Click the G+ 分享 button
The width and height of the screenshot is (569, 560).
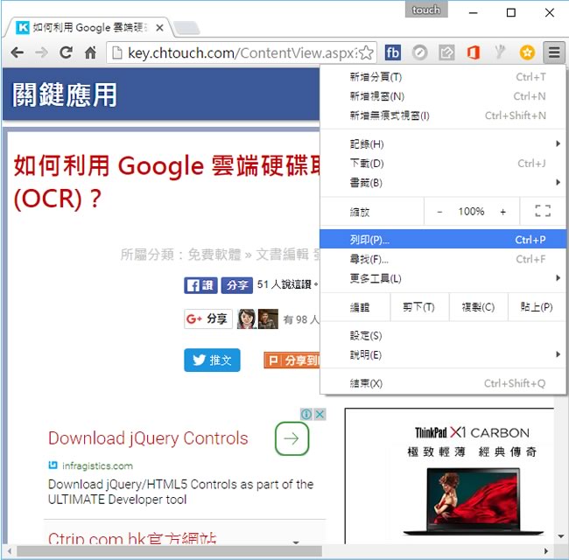[x=208, y=318]
